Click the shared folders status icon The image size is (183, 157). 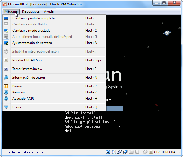pos(131,152)
